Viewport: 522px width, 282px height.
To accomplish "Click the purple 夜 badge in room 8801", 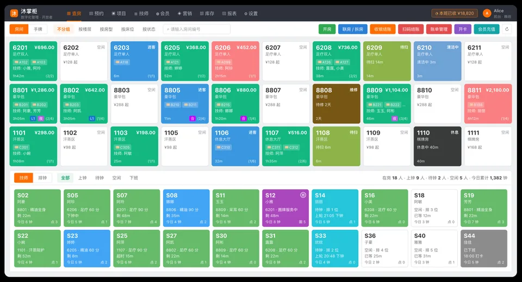I will click(x=41, y=119).
